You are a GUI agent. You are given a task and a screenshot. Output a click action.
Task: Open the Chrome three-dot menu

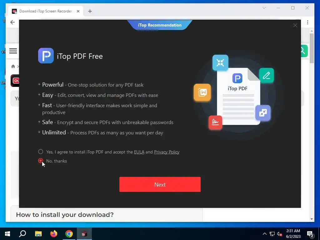(307, 22)
